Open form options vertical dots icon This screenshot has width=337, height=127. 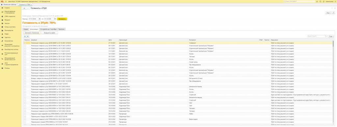coord(332,8)
